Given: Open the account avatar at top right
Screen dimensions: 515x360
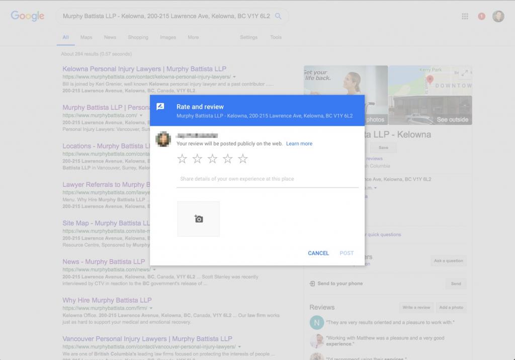Looking at the screenshot, I should [x=498, y=16].
